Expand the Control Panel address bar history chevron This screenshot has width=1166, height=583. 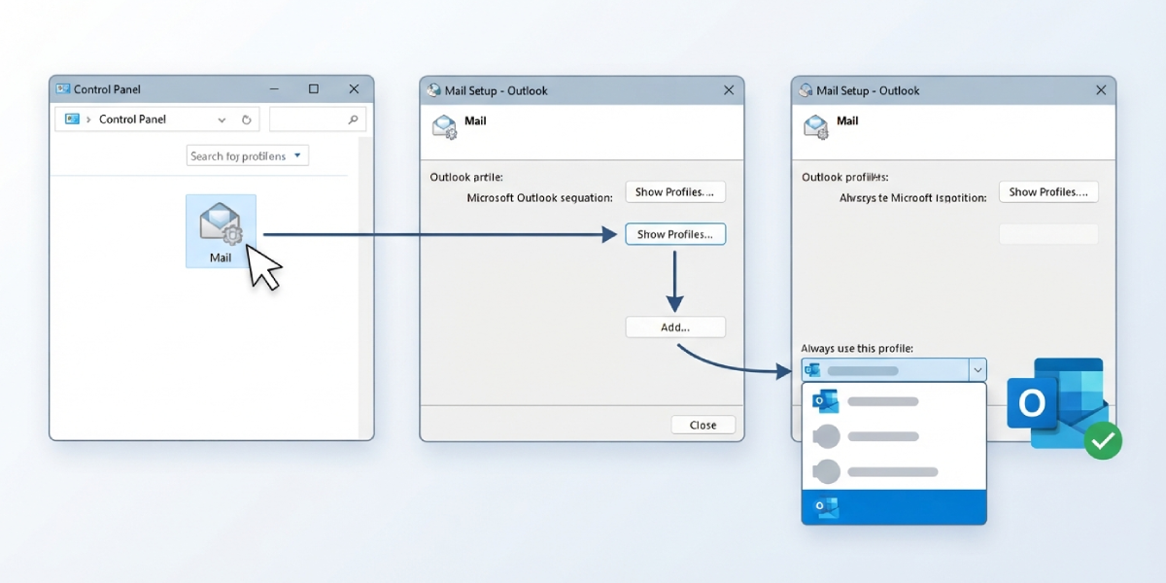point(222,120)
